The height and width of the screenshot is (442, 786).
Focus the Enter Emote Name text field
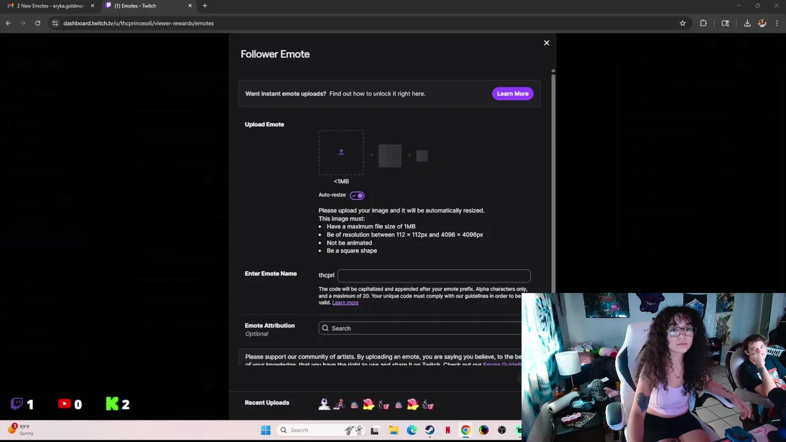tap(434, 276)
